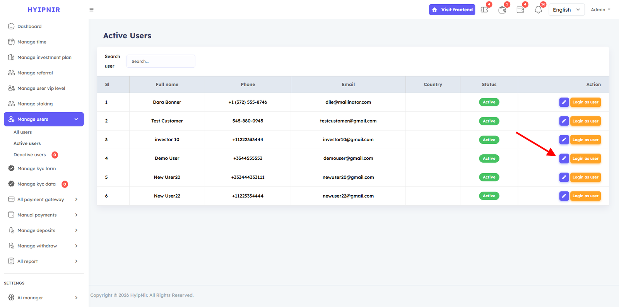Open the notification bell icon
619x307 pixels.
tap(538, 10)
